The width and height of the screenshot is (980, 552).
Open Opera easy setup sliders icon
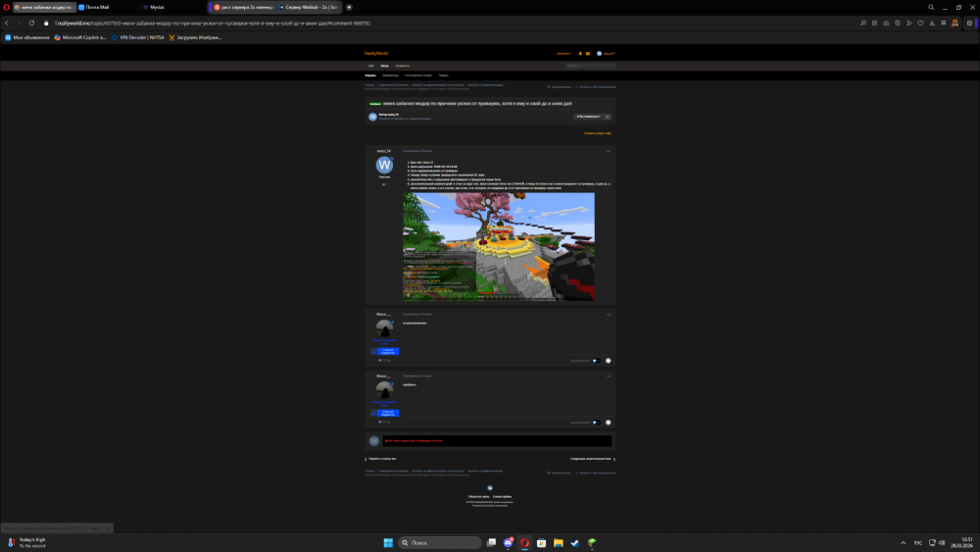[x=943, y=24]
